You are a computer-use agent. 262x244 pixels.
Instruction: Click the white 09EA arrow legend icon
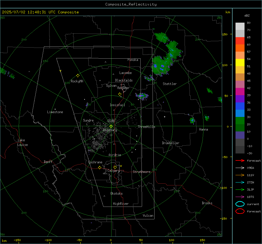click(240, 168)
